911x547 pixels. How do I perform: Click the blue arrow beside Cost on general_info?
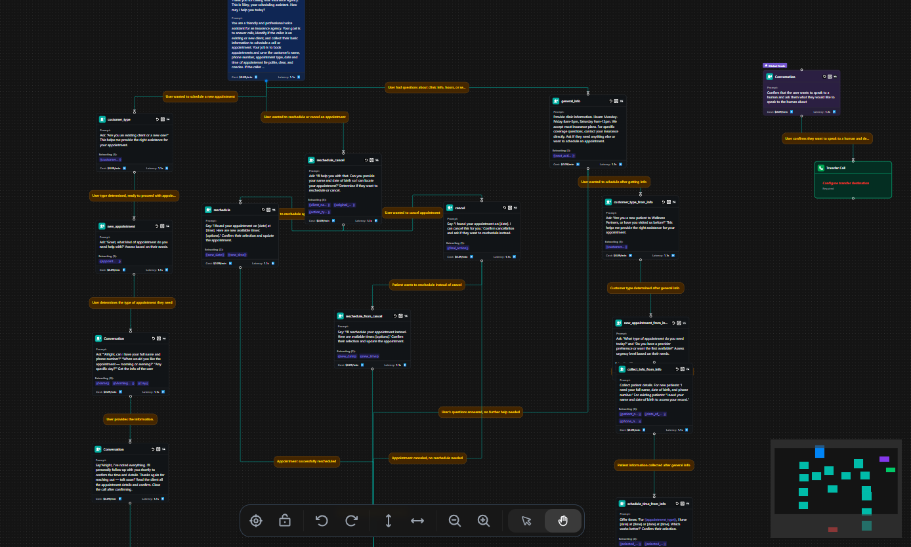[578, 165]
